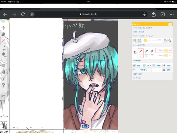Viewport: 177px width, 133px height.
Task: Click the three-dot multitasking indicator at top
Action: pyautogui.click(x=88, y=1)
